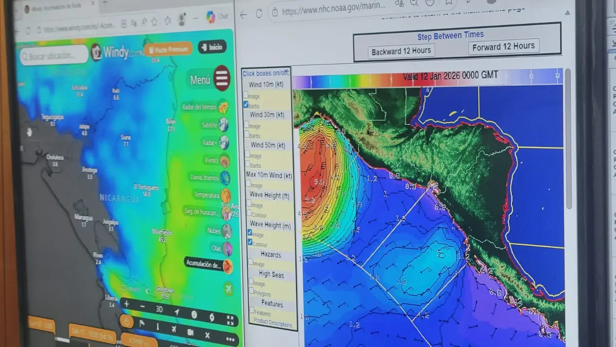Enable High Seas Polygons checkbox

pos(252,290)
